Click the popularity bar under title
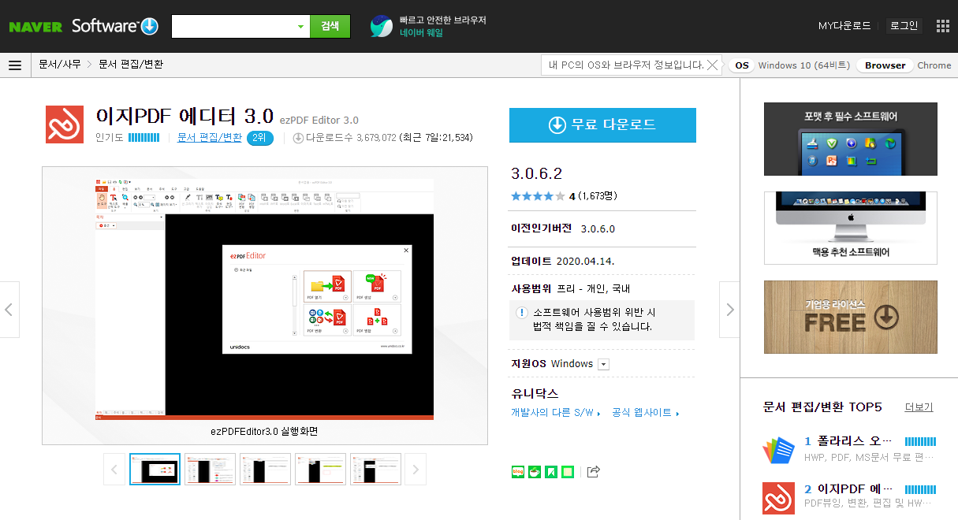The image size is (958, 520). point(144,138)
